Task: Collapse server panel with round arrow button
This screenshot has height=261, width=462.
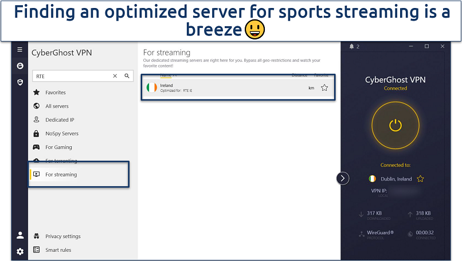Action: coord(343,178)
